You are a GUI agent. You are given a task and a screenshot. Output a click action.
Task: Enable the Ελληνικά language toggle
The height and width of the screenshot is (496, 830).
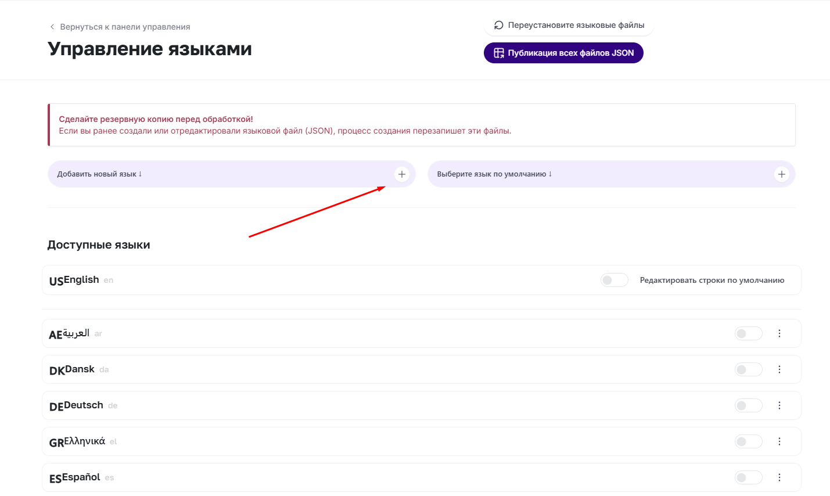coord(748,441)
